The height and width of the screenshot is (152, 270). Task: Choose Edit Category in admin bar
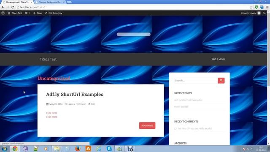[x=54, y=13]
